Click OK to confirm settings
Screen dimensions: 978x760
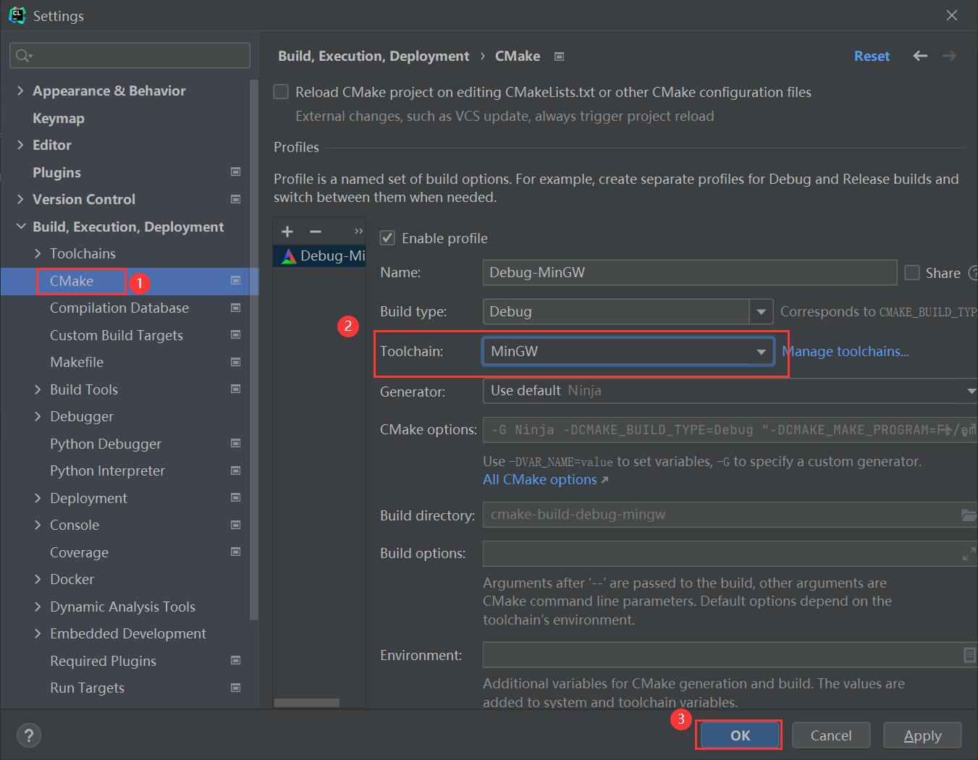pos(740,735)
